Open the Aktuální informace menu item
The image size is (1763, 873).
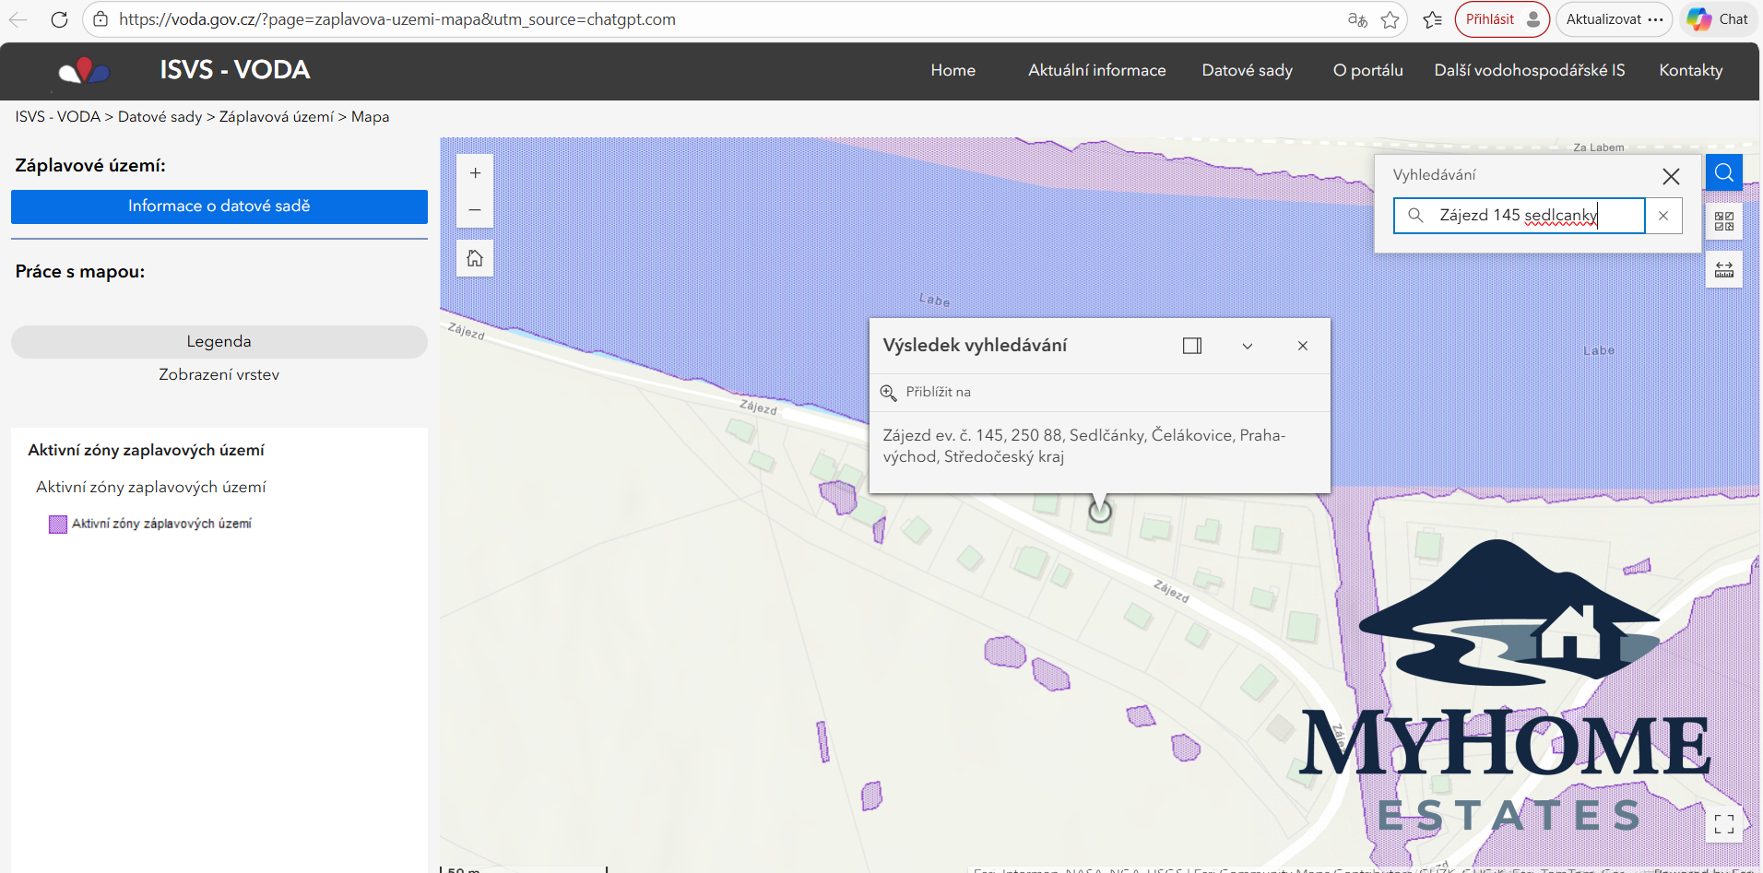tap(1096, 70)
